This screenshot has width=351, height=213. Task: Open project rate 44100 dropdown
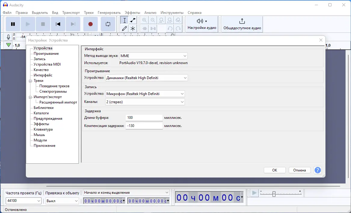[23, 201]
